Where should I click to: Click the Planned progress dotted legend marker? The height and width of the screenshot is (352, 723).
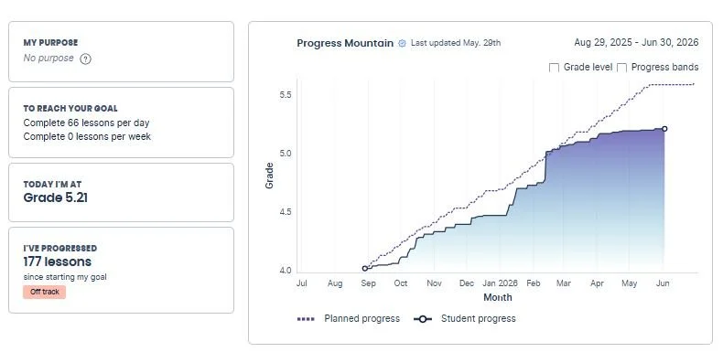point(307,319)
